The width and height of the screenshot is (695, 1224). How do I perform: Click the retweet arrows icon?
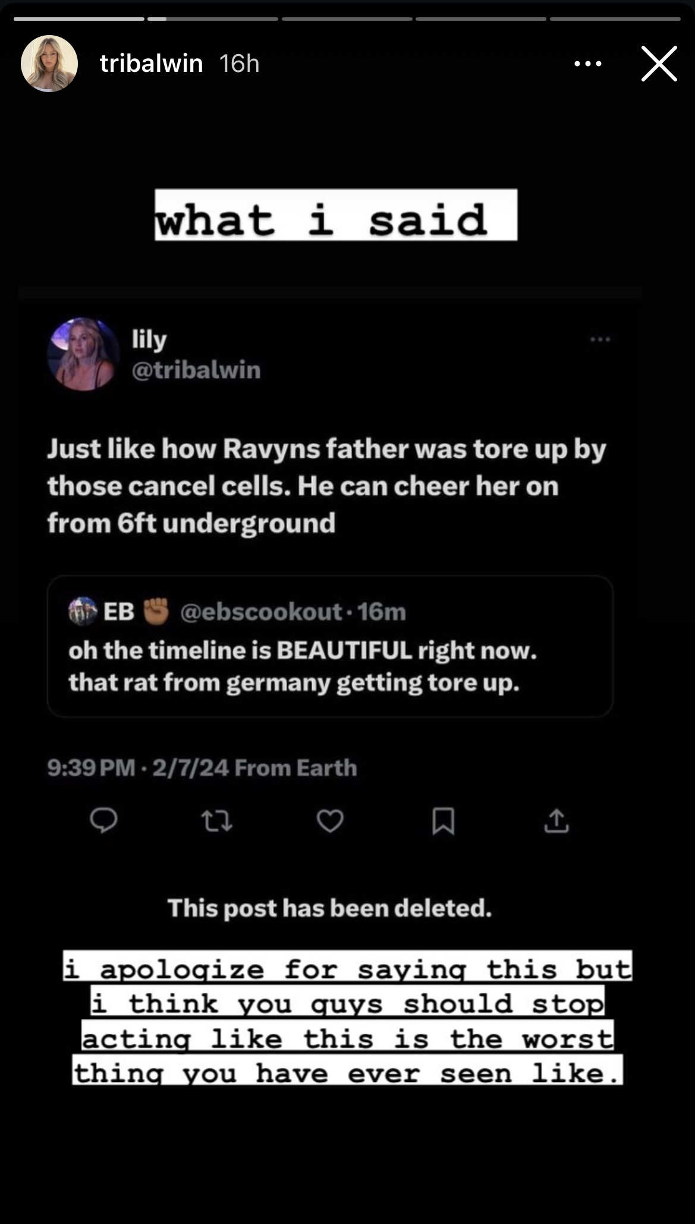click(x=217, y=821)
